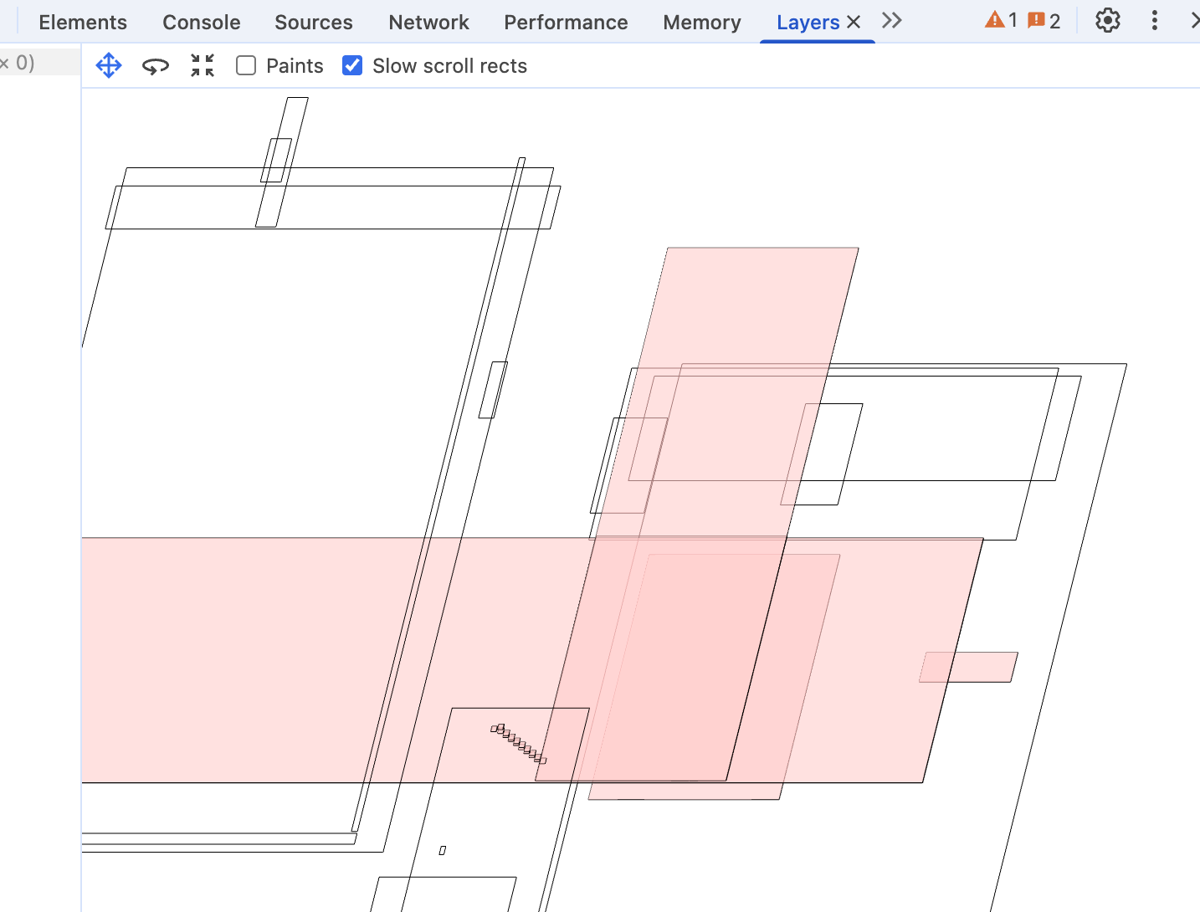The width and height of the screenshot is (1200, 912).
Task: Open DevTools settings gear
Action: pyautogui.click(x=1107, y=21)
